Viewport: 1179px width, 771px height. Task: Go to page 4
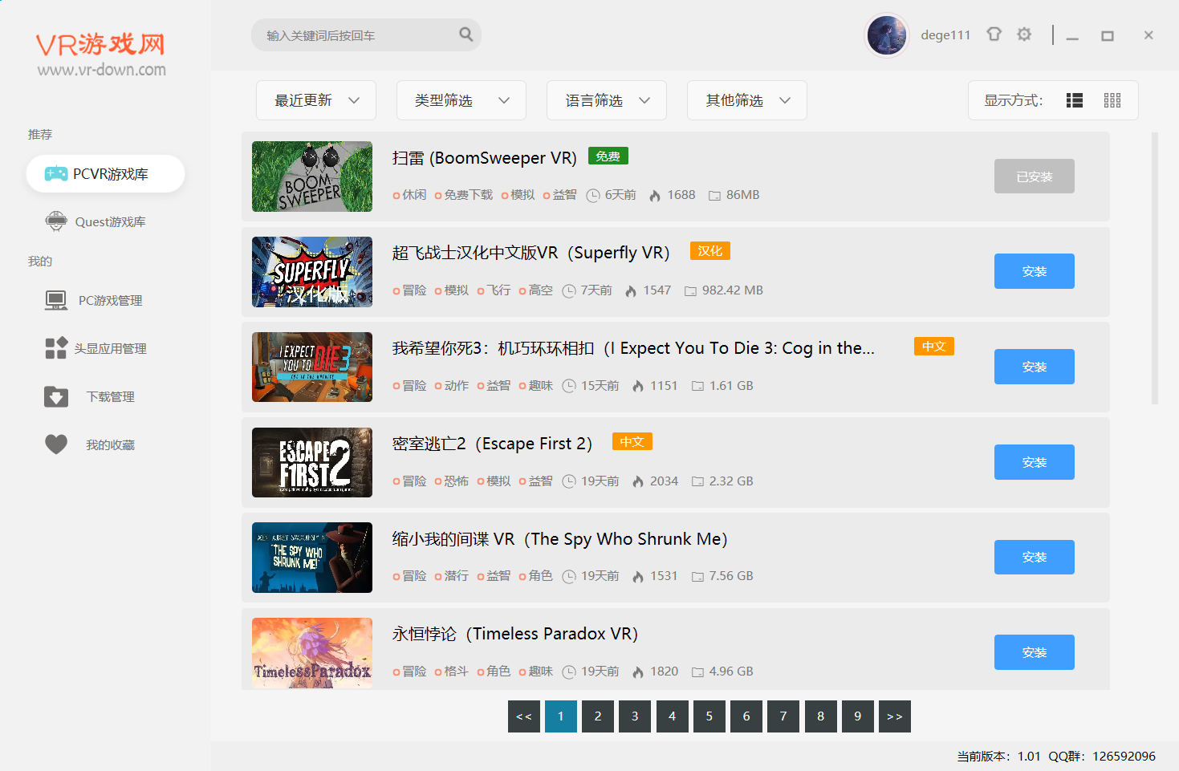[x=673, y=716]
